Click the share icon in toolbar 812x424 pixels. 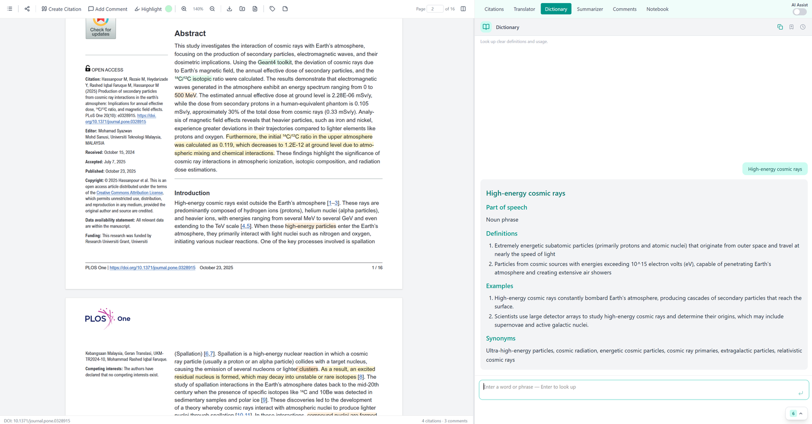point(27,9)
